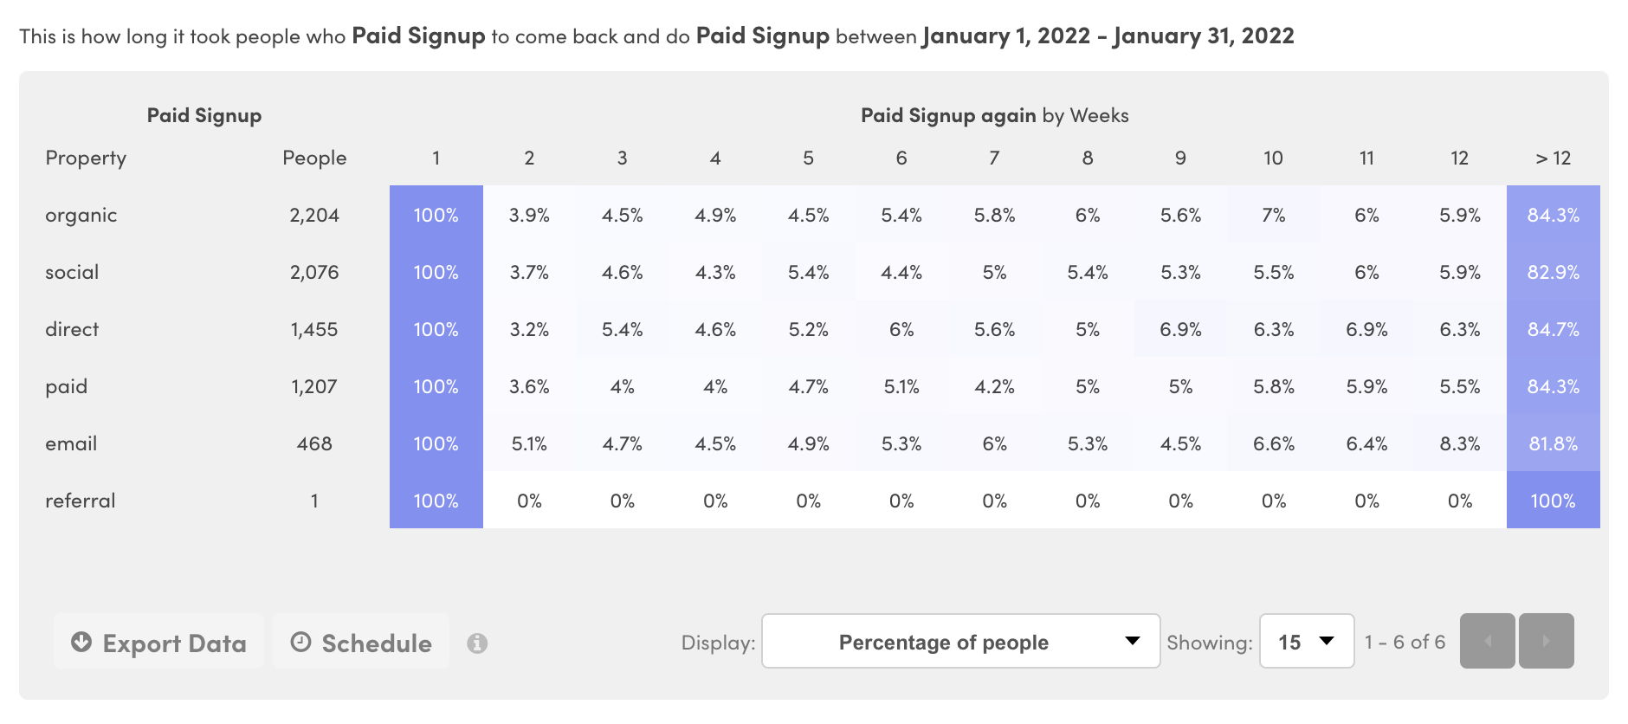Click the clock icon on the Schedule button

pos(301,643)
